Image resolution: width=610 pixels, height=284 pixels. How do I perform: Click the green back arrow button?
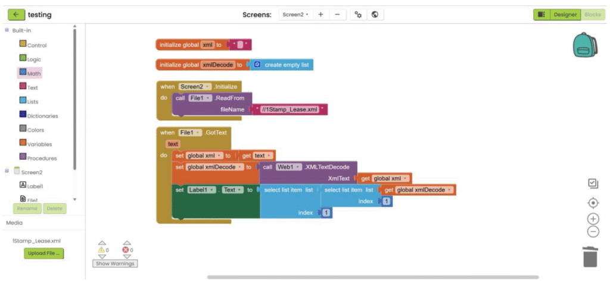[x=16, y=14]
